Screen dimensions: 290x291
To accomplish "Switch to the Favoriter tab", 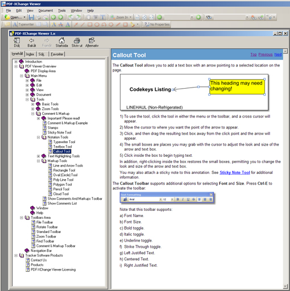I will (x=57, y=54).
